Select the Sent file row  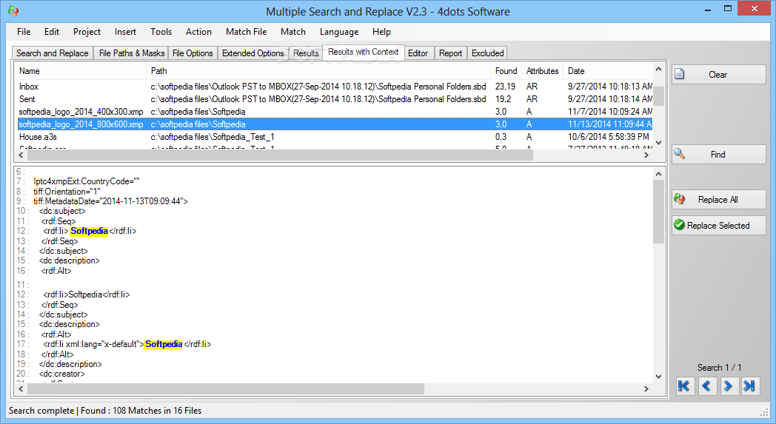coord(335,99)
